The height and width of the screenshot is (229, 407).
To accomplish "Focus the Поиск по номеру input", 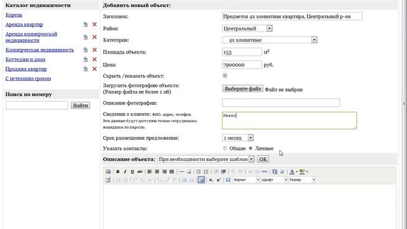I will point(37,105).
